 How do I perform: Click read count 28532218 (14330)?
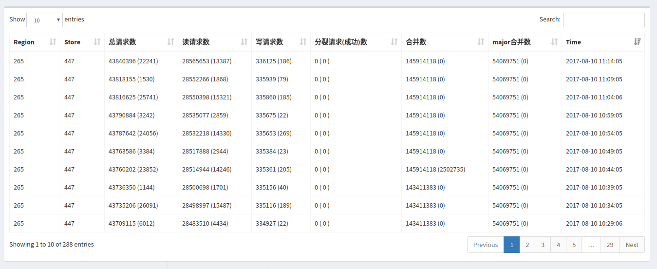[207, 133]
